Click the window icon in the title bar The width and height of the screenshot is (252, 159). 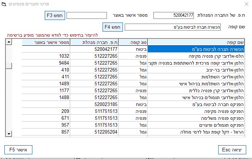(x=4, y=4)
